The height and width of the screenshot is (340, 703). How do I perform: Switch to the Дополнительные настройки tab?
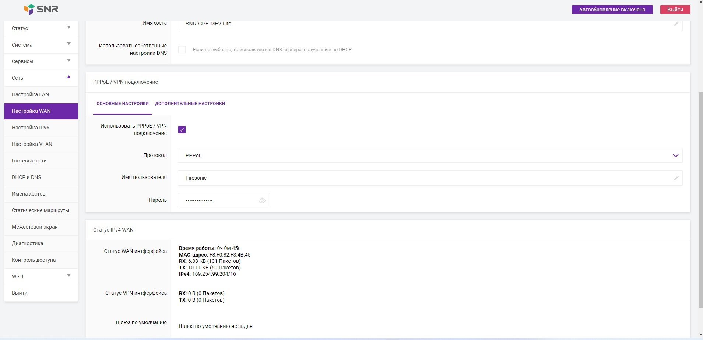[x=190, y=104]
